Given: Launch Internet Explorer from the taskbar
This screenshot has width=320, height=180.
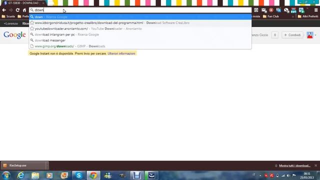Looking at the screenshot, I should point(21,175).
